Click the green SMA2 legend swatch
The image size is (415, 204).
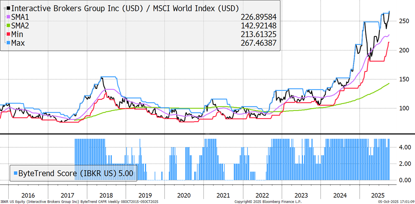(8, 25)
